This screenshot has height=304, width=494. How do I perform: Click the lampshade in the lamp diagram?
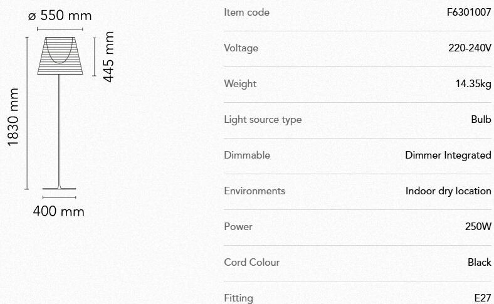click(x=60, y=56)
